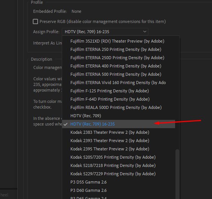Select Kodak 5218/7218 Printing Density
The height and width of the screenshot is (199, 212).
(119, 165)
